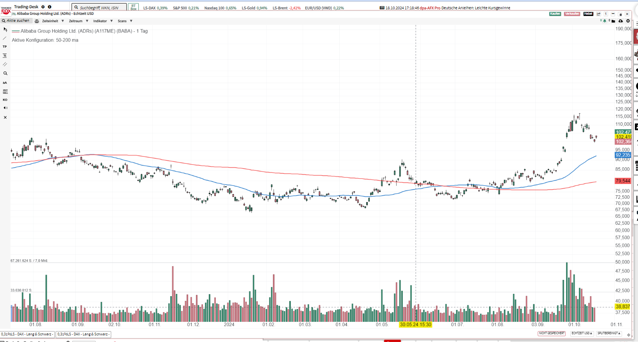Click the TraderFox logo
Image resolution: width=638 pixels, height=342 pixels.
[6, 10]
